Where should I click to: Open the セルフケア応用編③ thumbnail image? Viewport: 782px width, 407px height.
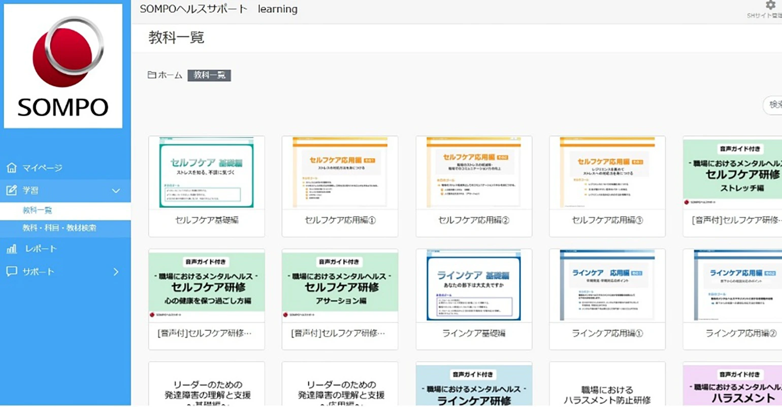pos(607,173)
